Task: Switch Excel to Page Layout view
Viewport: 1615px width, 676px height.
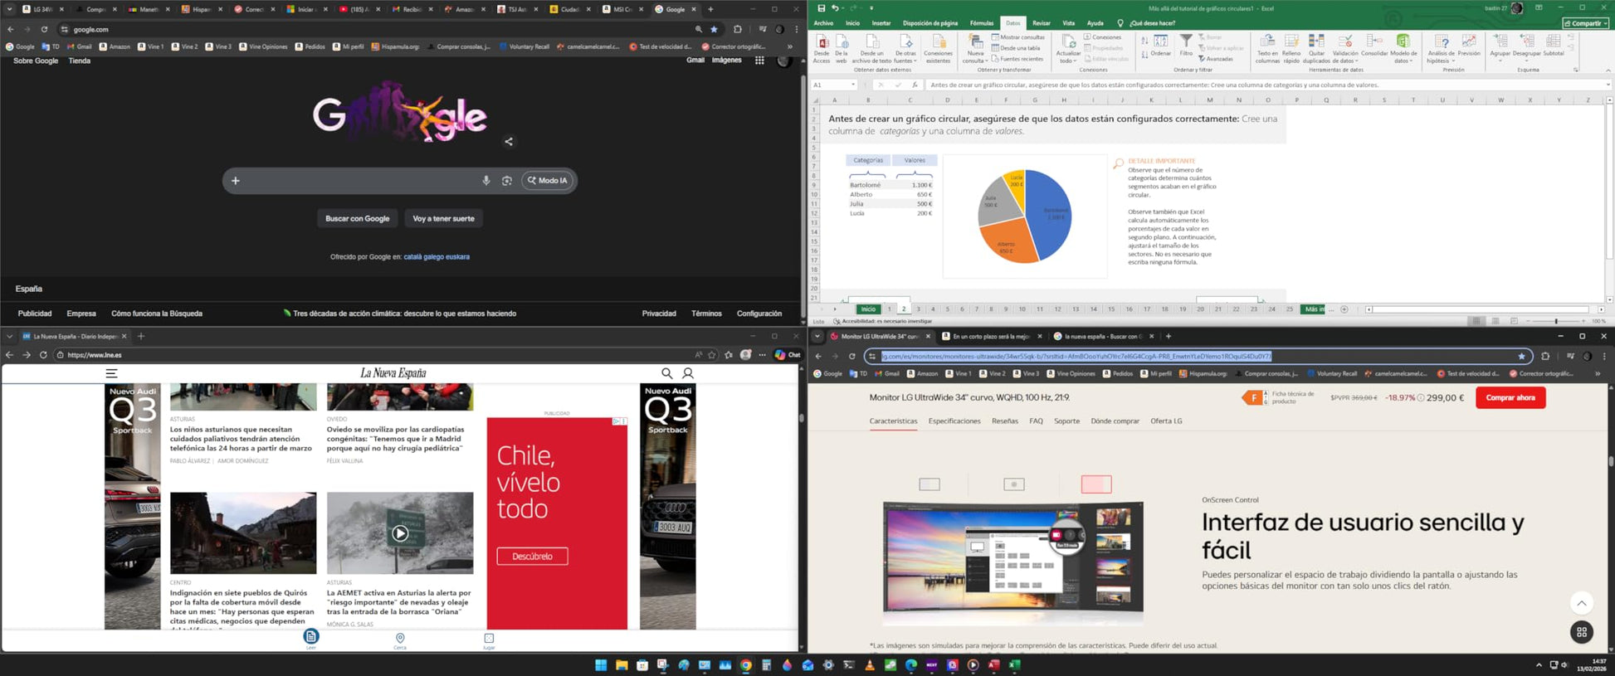Action: pyautogui.click(x=1495, y=321)
